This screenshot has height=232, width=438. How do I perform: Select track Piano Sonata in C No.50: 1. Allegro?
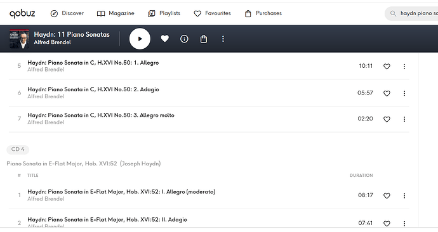tap(93, 63)
